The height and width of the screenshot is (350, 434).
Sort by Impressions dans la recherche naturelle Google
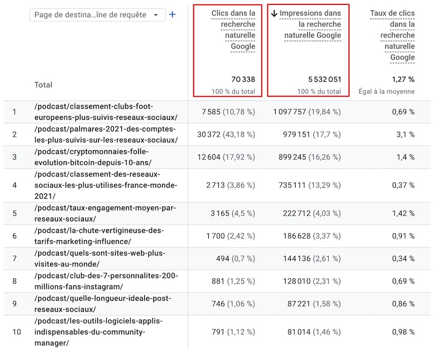(x=309, y=24)
